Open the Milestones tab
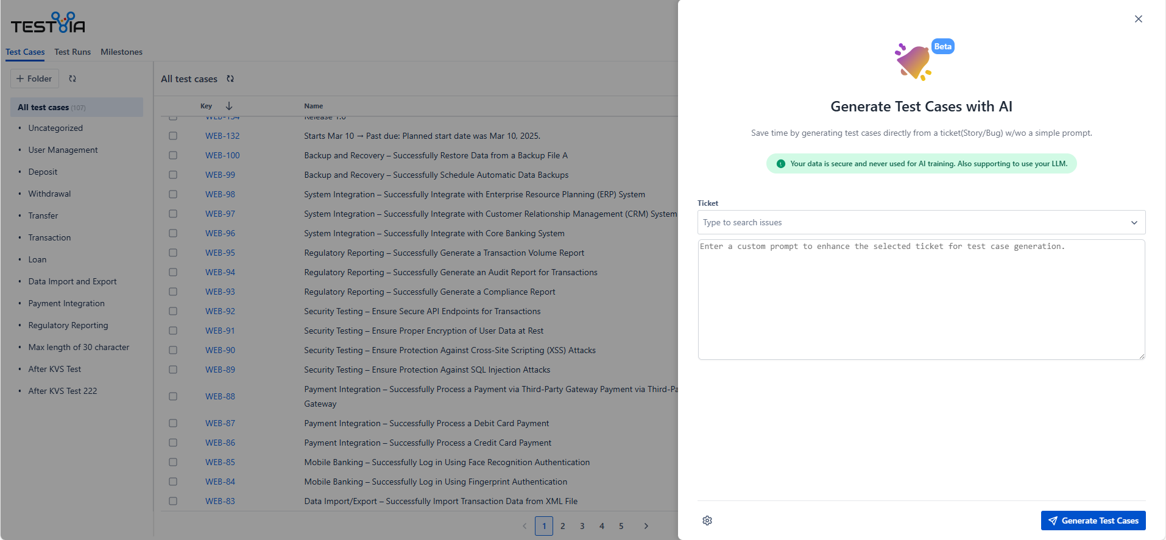The image size is (1166, 540). click(x=121, y=52)
